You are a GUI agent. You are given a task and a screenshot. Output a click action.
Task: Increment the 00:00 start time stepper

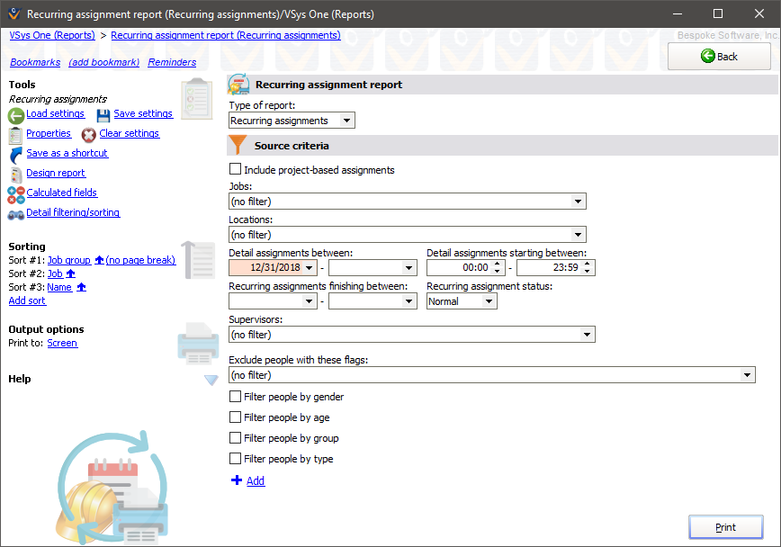(x=496, y=263)
